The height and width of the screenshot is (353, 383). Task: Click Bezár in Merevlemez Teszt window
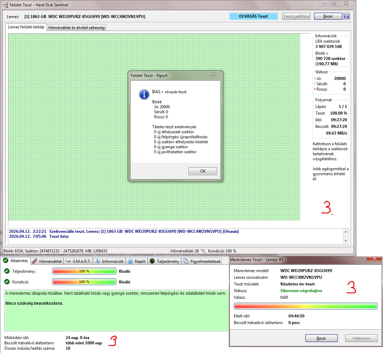click(321, 338)
